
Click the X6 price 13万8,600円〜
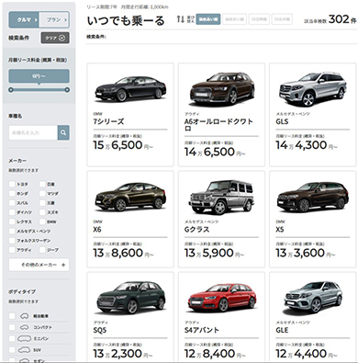(123, 253)
